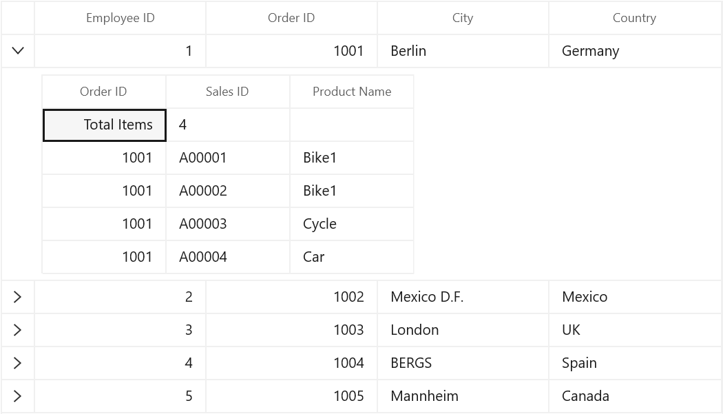Screen dimensions: 723x414
Task: Expand details for the BERGS row
Action: (18, 363)
